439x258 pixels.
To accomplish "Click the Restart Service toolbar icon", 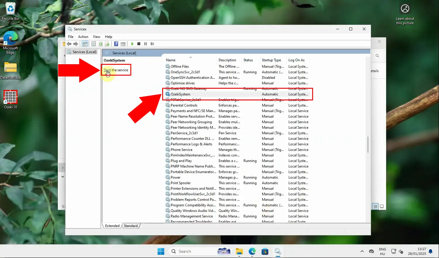I will pos(152,44).
